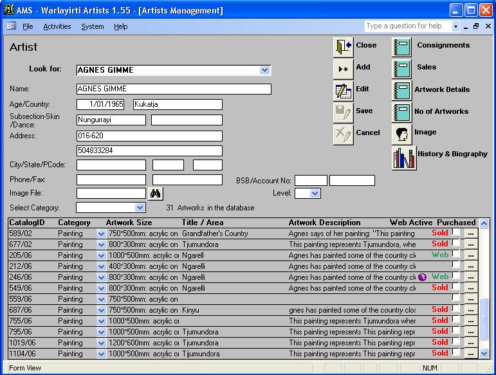Open details button for row 559/06
The height and width of the screenshot is (375, 496).
click(471, 299)
